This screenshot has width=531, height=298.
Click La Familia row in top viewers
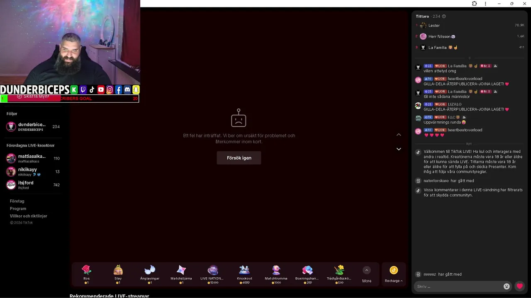pyautogui.click(x=470, y=48)
